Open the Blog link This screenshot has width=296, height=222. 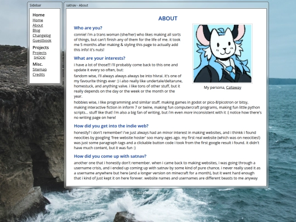point(36,30)
